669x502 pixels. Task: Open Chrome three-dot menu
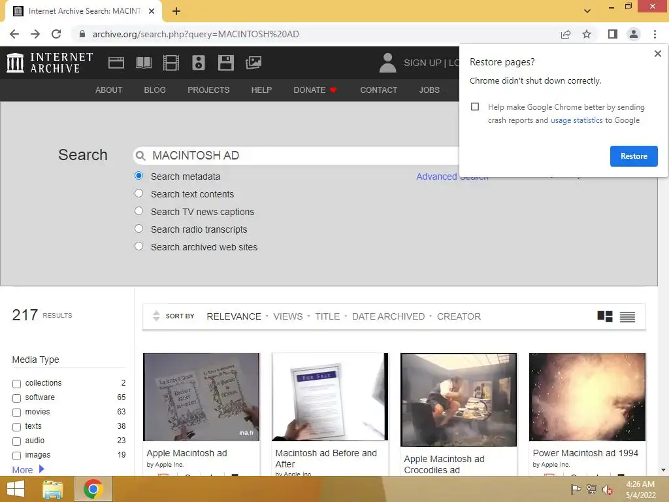[655, 34]
